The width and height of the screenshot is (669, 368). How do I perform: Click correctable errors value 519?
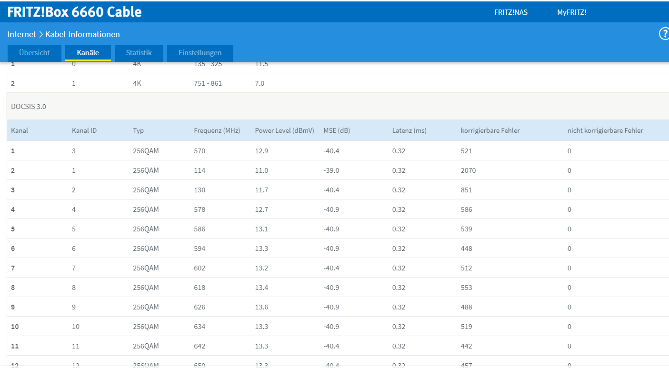[466, 327]
